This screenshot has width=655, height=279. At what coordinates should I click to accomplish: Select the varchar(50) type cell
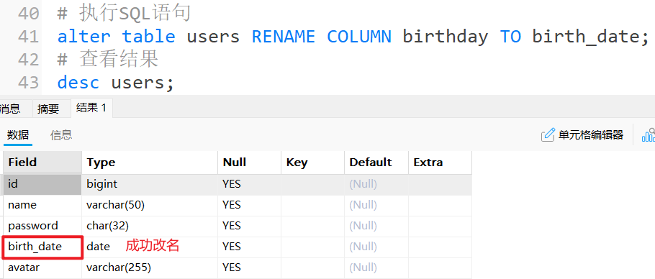click(x=150, y=205)
